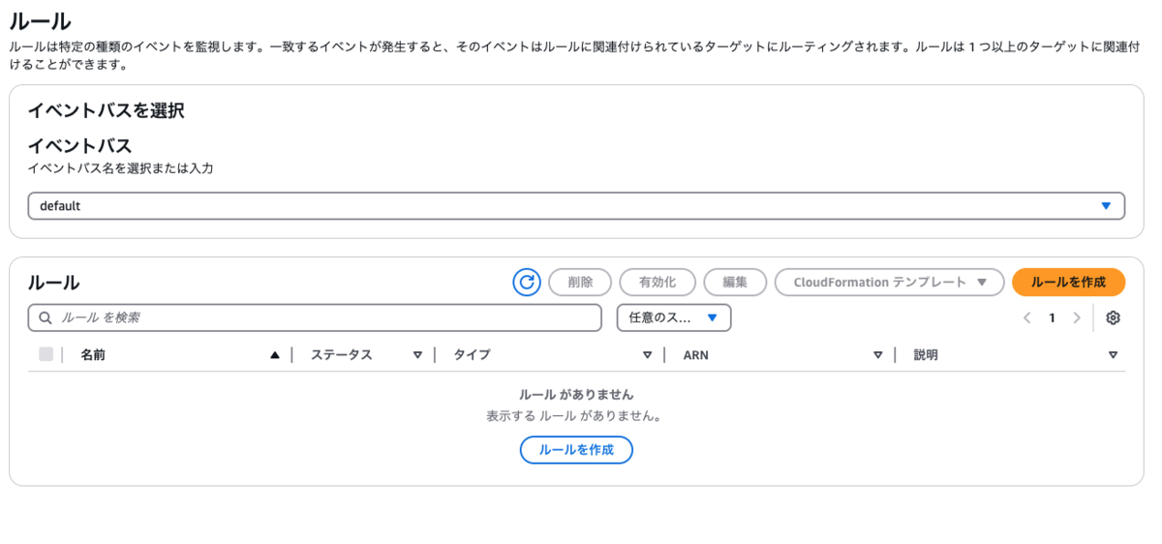Click the 名前 column header
The width and height of the screenshot is (1162, 544).
tap(93, 355)
